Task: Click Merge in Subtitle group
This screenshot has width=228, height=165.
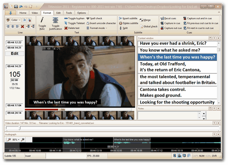Action: 145,20
